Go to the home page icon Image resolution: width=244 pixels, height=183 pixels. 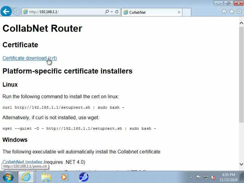(224, 12)
